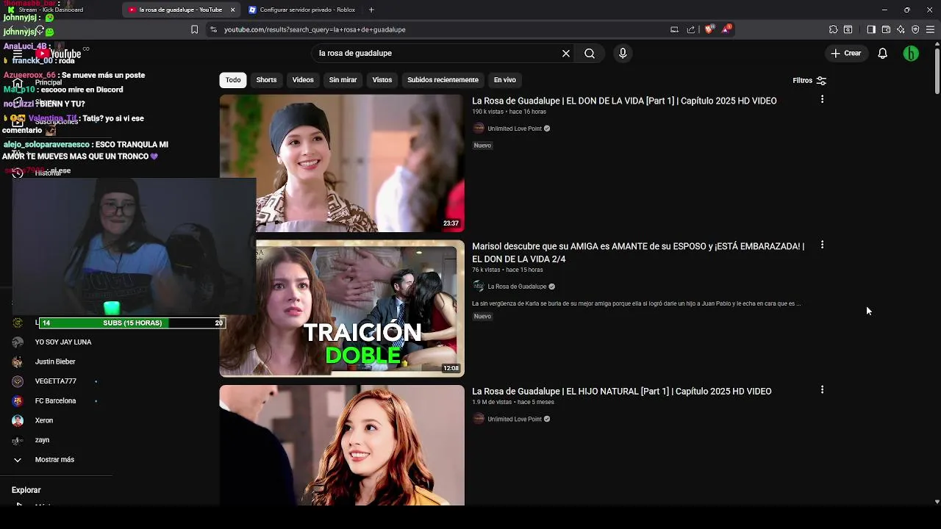Open the Brave VPN shield icon
This screenshot has height=529, width=941.
915,29
